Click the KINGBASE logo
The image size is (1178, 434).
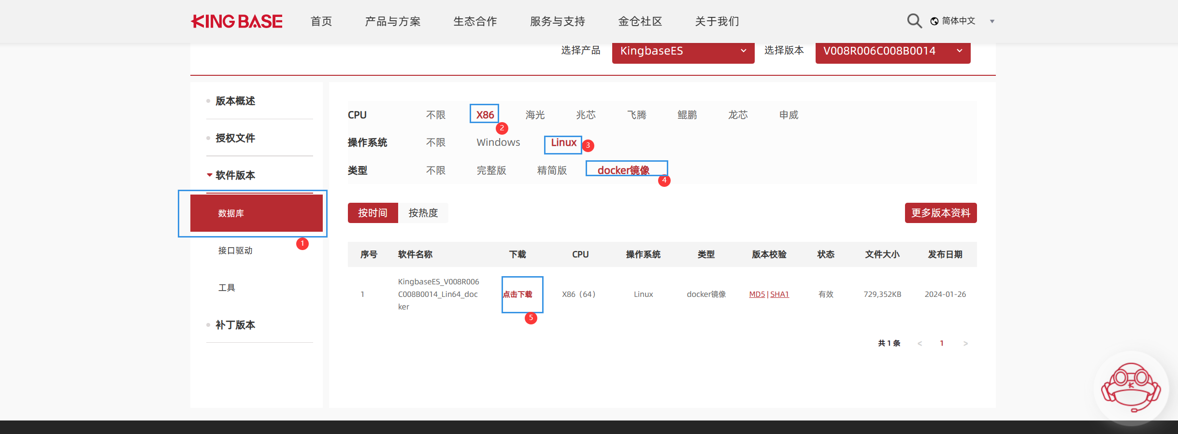tap(237, 21)
